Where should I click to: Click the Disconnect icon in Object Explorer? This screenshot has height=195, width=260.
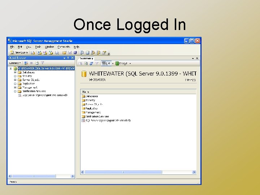[x=26, y=63]
